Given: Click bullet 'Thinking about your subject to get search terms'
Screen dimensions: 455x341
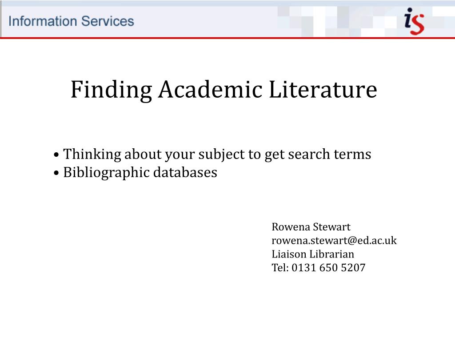Looking at the screenshot, I should pos(212,154).
